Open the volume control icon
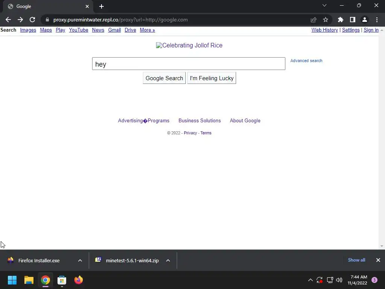Image resolution: width=385 pixels, height=289 pixels. click(x=339, y=280)
